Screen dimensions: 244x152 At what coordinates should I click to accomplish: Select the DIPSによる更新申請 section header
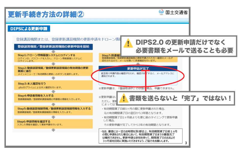29,29
